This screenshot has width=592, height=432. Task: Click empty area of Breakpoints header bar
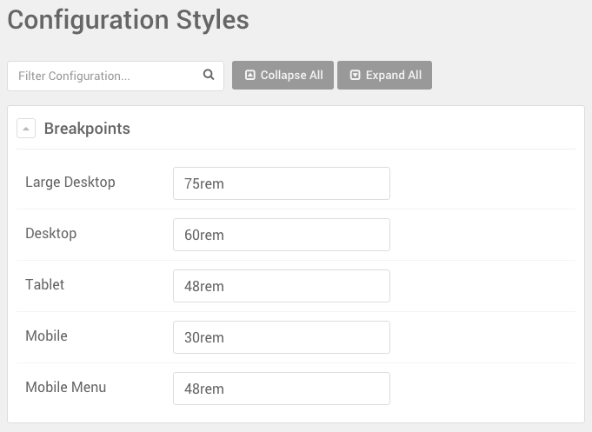pos(365,129)
